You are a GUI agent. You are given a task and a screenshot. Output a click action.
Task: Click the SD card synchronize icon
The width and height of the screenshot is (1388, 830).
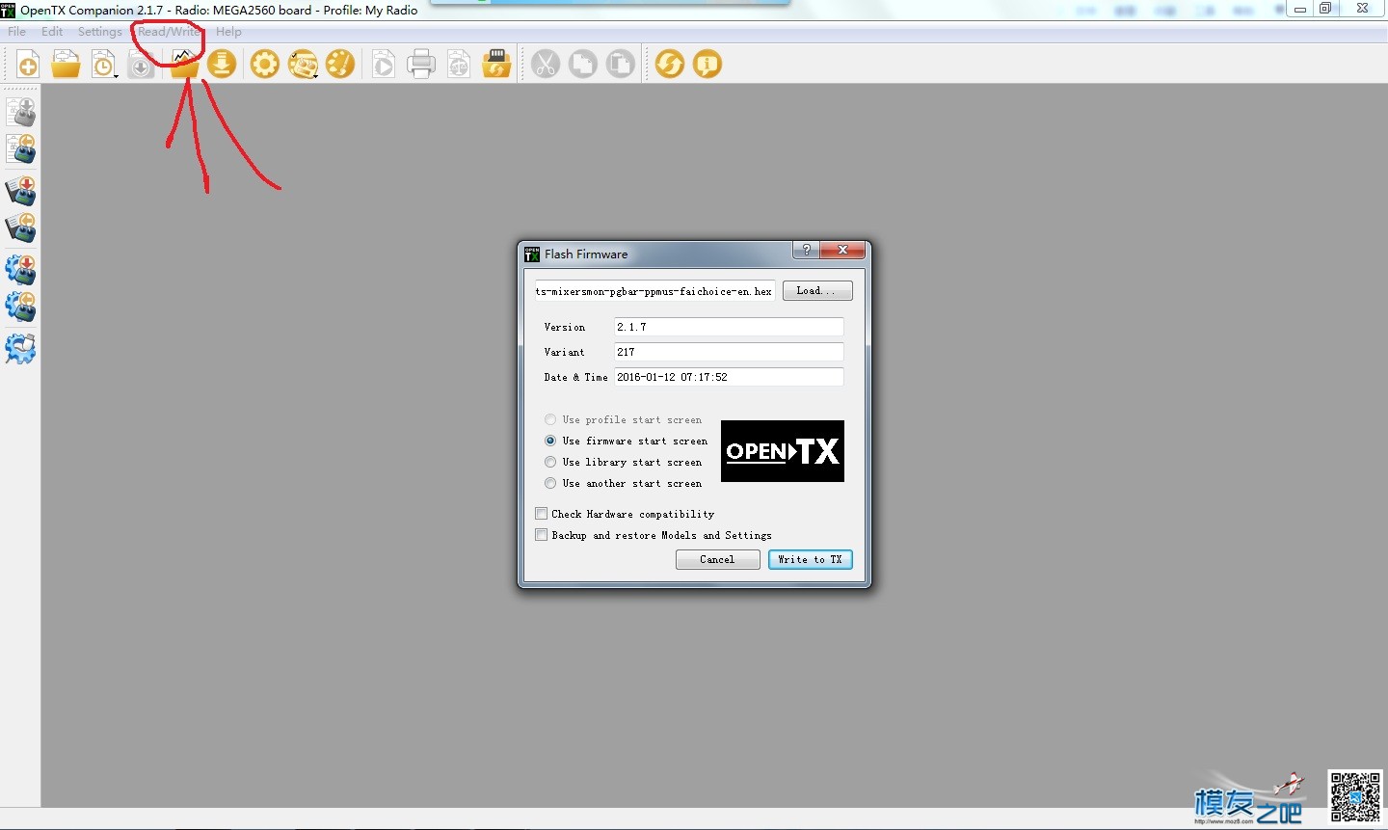point(496,64)
